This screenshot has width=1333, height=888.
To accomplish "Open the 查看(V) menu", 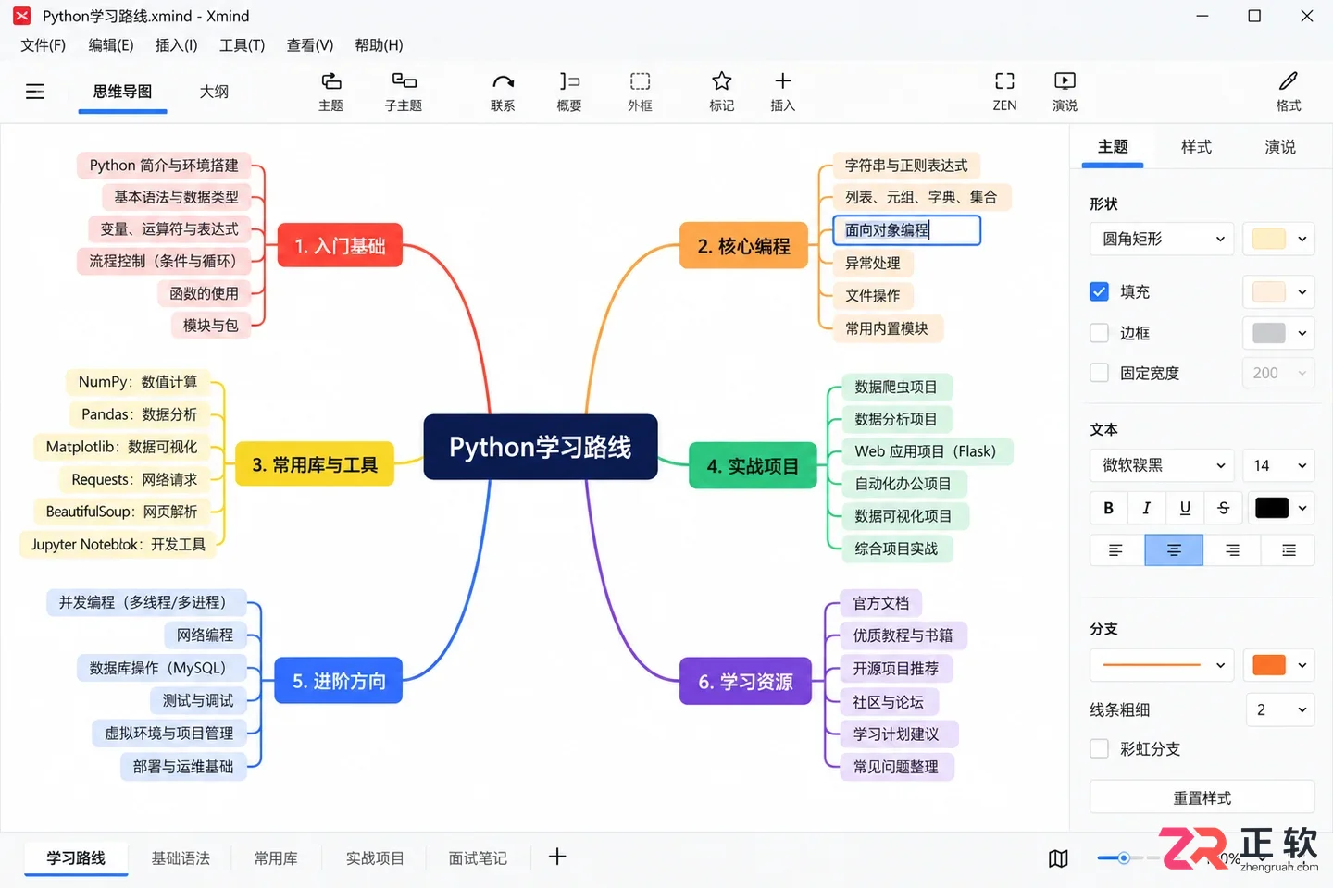I will (309, 45).
